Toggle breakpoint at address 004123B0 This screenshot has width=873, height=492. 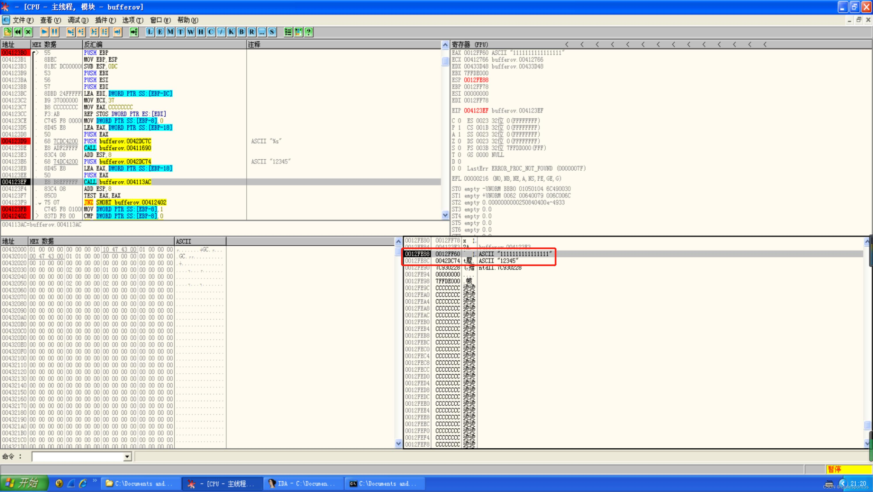[x=15, y=53]
